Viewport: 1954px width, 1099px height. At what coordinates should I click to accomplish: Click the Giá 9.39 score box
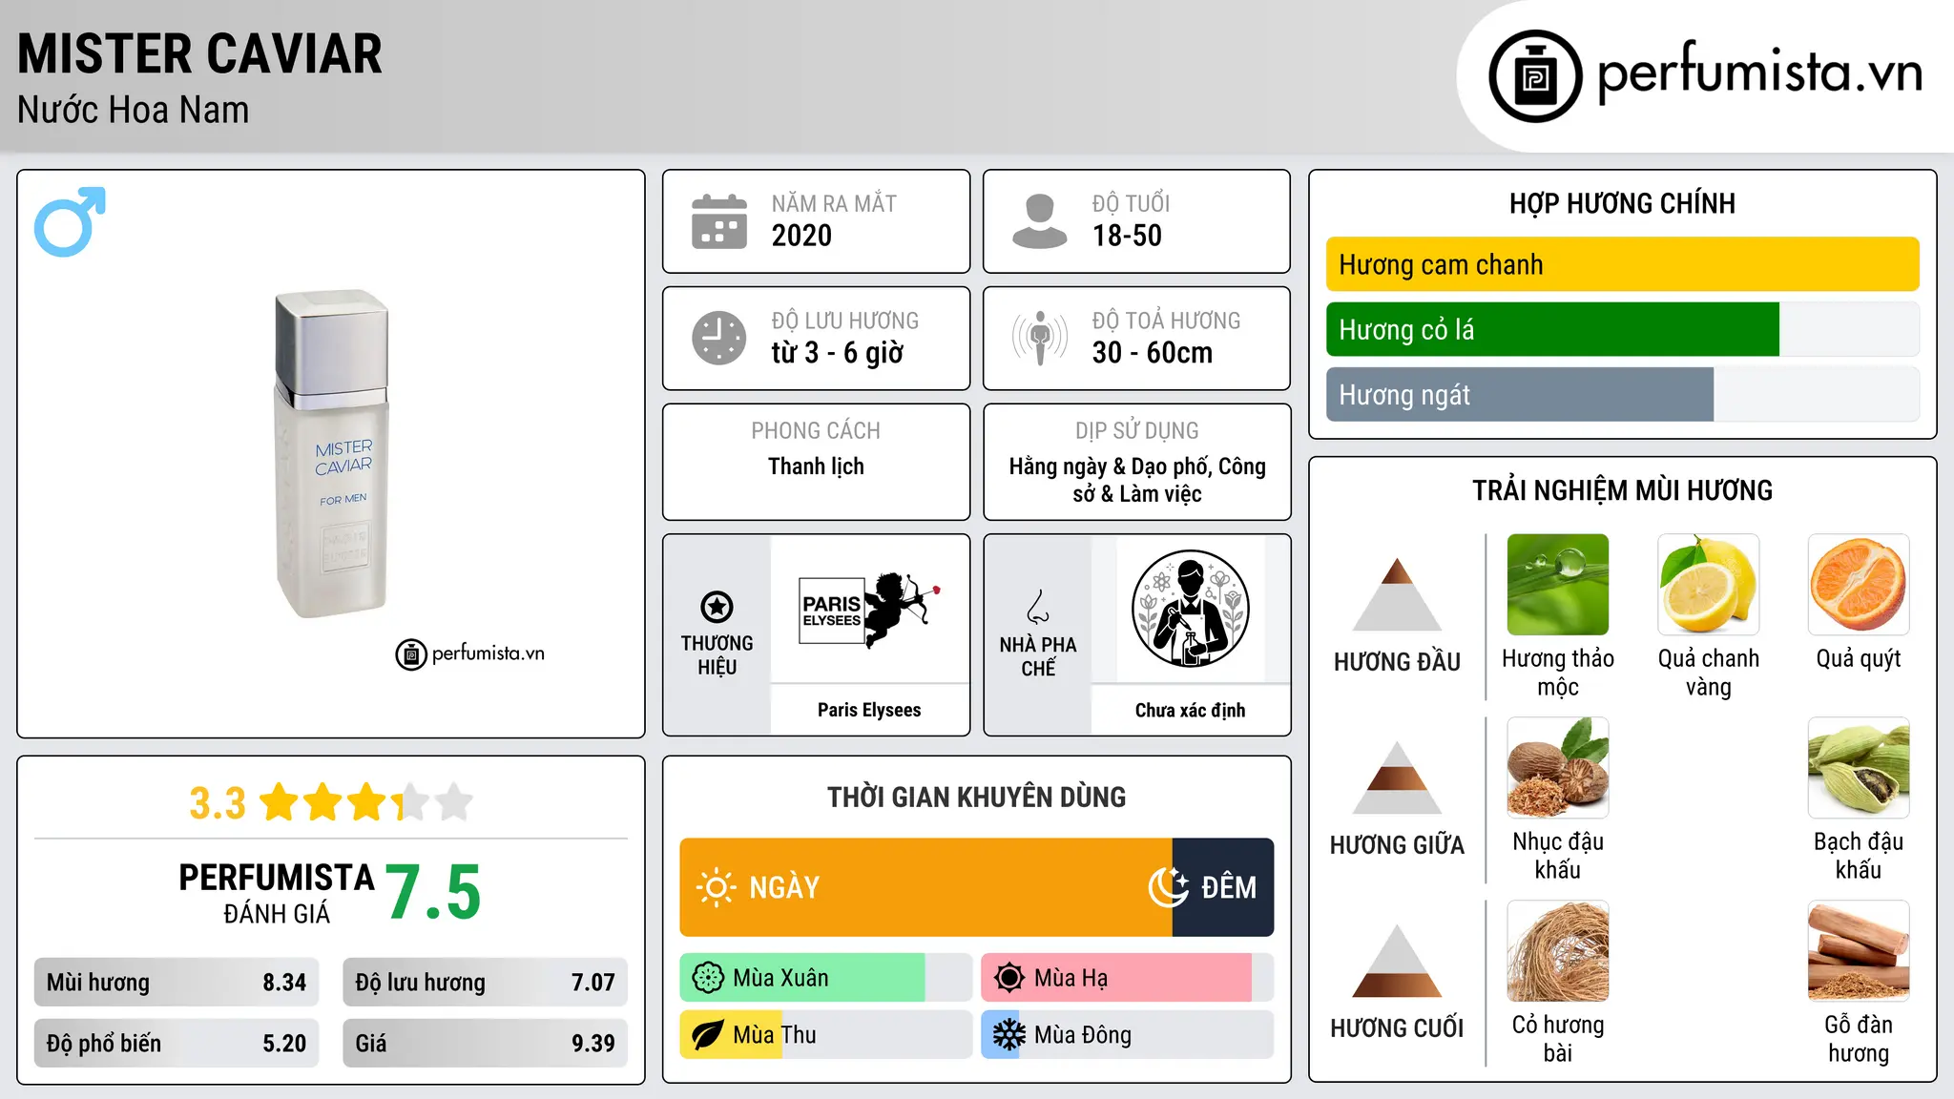click(485, 1043)
